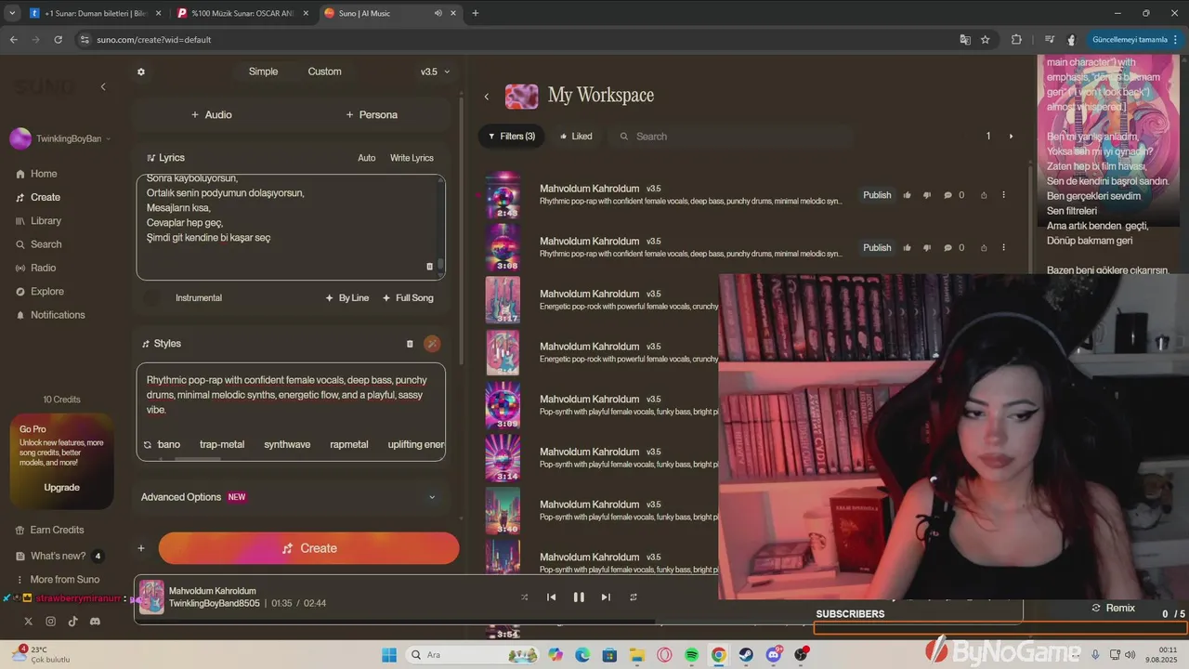The width and height of the screenshot is (1189, 669).
Task: Share the second Mahvoldum Kahroldum song
Action: tap(984, 248)
